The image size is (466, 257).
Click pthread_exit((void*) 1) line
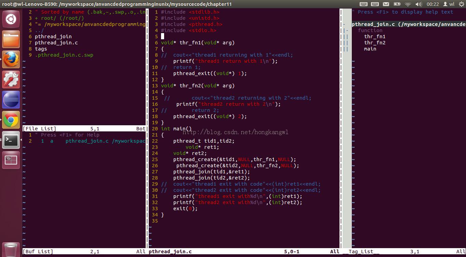[210, 73]
